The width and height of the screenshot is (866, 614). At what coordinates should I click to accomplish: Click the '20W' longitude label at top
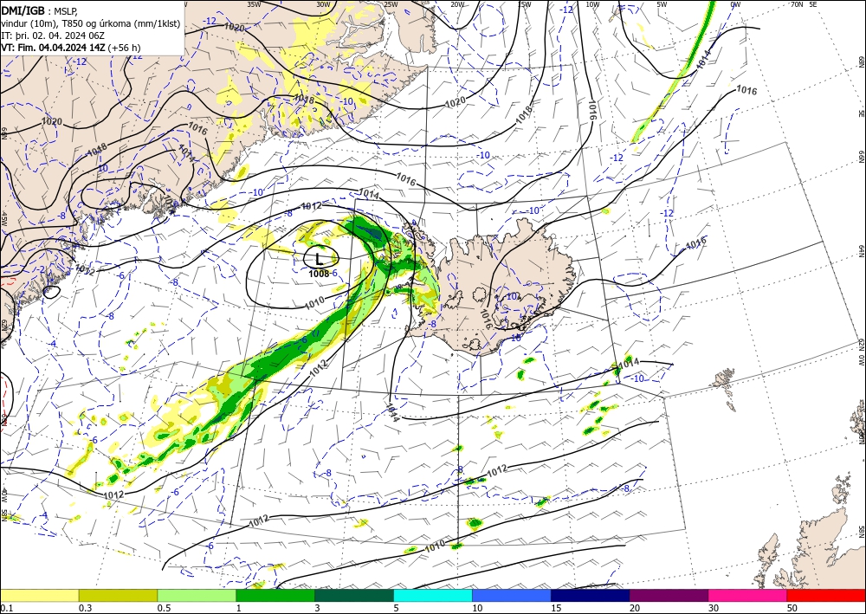pos(457,3)
